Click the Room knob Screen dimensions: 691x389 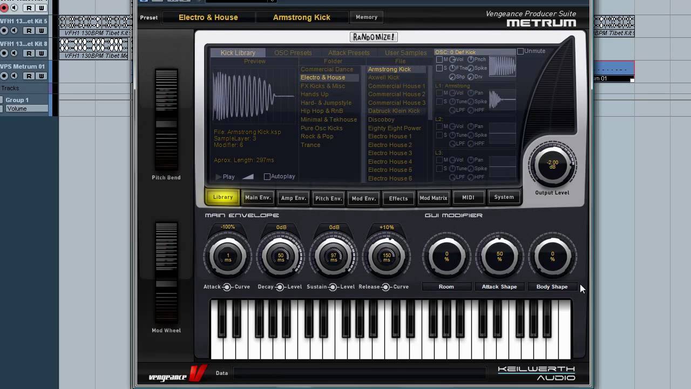[x=446, y=256]
